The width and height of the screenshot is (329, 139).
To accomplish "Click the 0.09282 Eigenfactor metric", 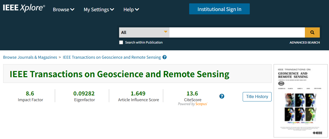I will point(84,93).
